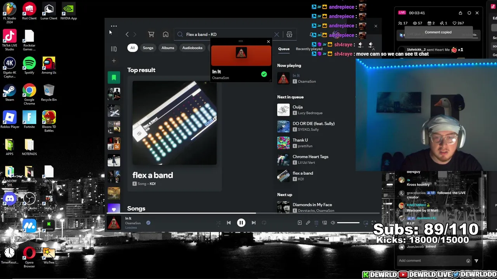
Task: Clear the Spotify search field
Action: [276, 34]
